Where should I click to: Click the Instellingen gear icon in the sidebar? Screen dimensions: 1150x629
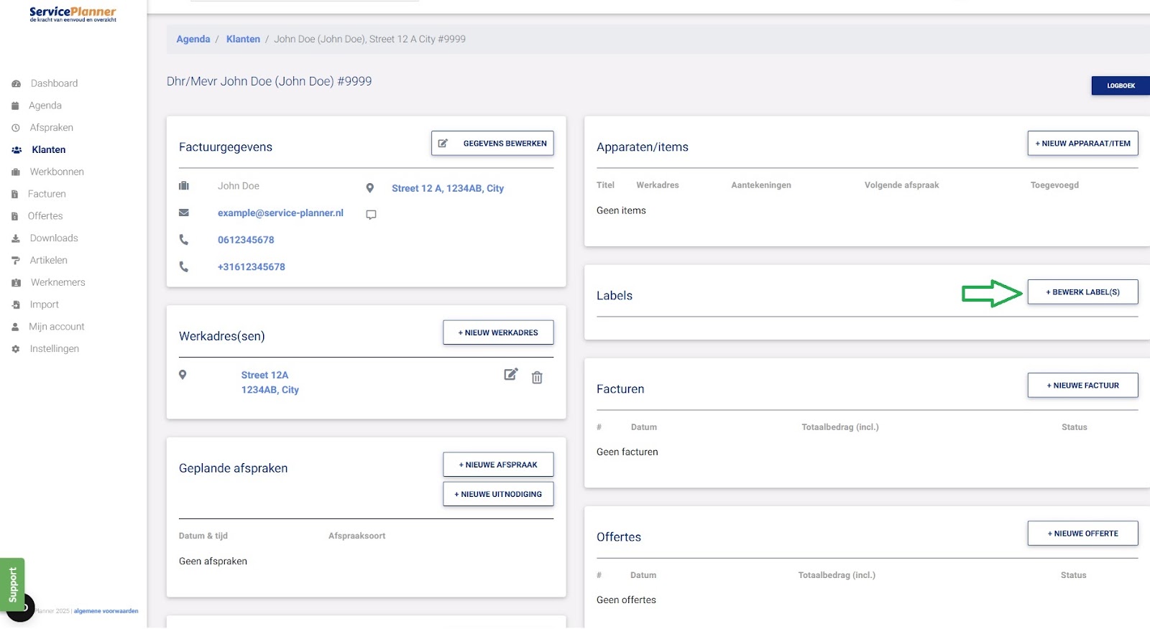click(16, 349)
